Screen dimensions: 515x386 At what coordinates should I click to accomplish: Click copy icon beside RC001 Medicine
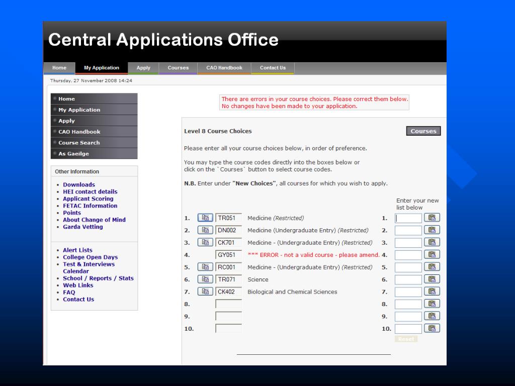(x=205, y=267)
